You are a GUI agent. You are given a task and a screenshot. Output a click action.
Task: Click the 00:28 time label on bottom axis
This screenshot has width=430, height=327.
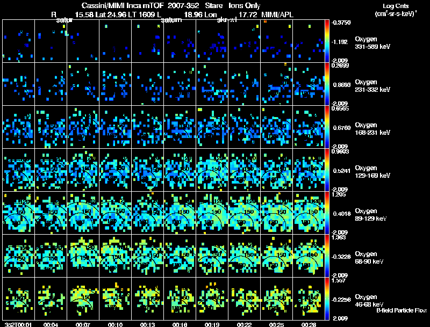point(309,324)
